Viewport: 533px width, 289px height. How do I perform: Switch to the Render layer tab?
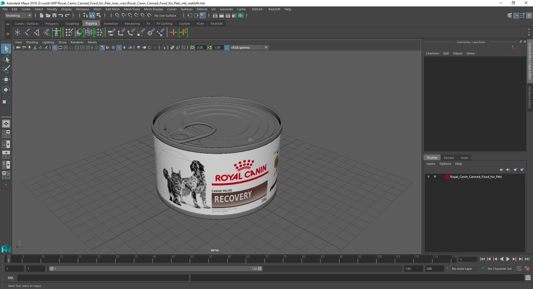pos(449,158)
